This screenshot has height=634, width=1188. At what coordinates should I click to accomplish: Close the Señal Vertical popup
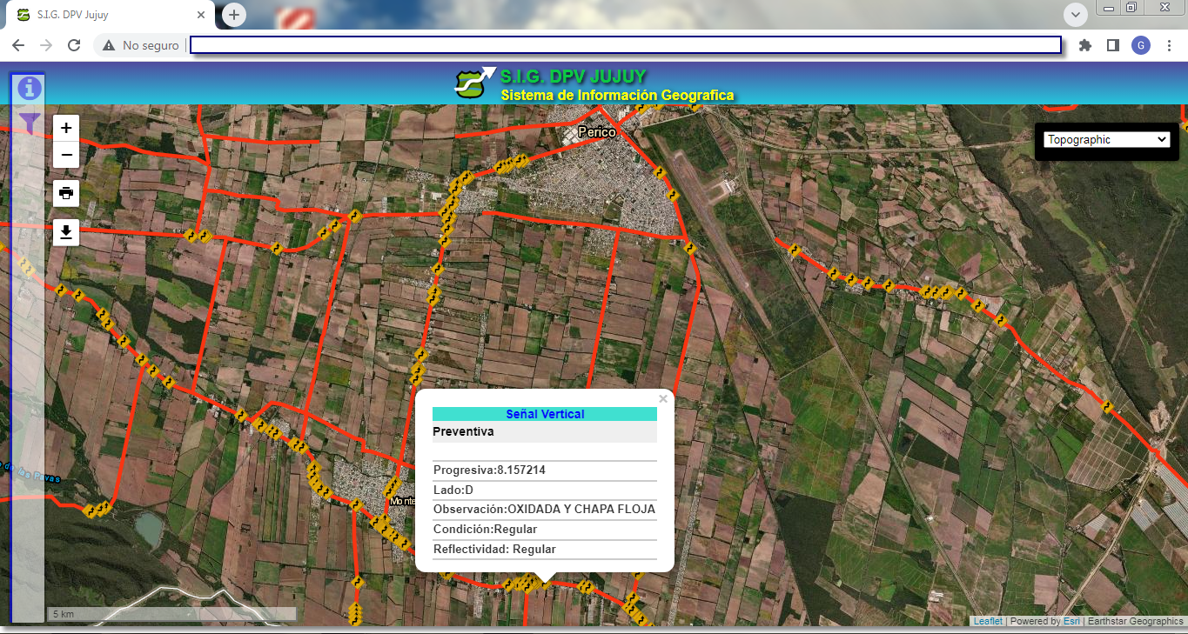663,399
